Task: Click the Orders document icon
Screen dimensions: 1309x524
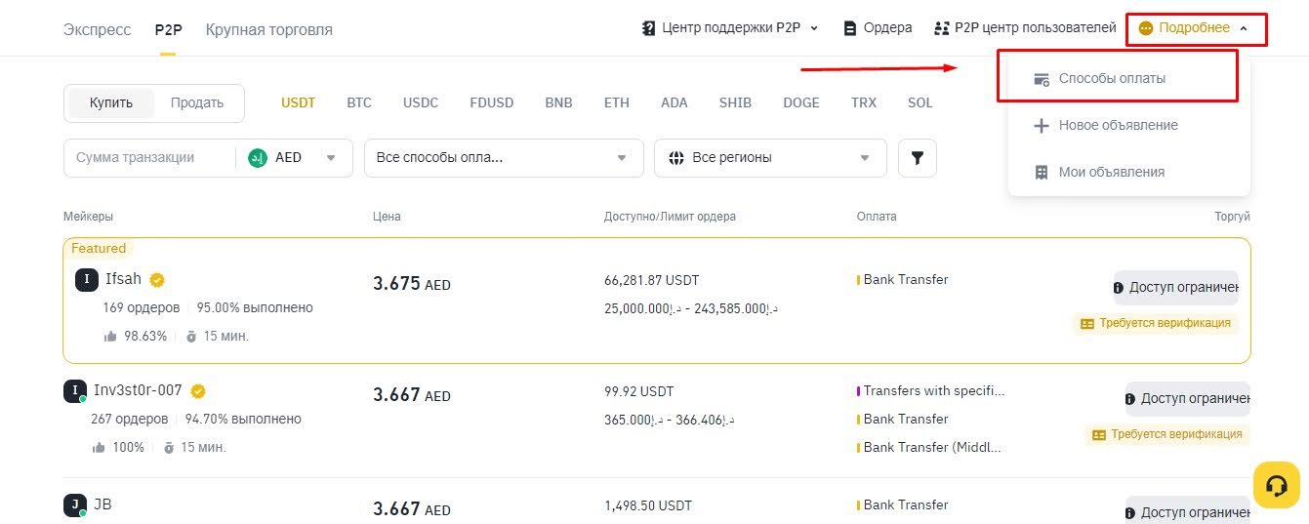Action: 850,28
